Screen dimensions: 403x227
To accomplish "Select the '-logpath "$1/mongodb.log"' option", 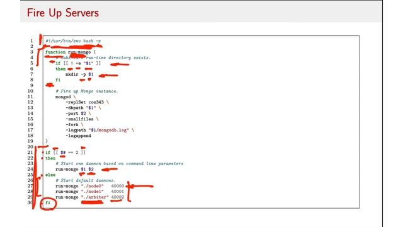I will [x=97, y=131].
